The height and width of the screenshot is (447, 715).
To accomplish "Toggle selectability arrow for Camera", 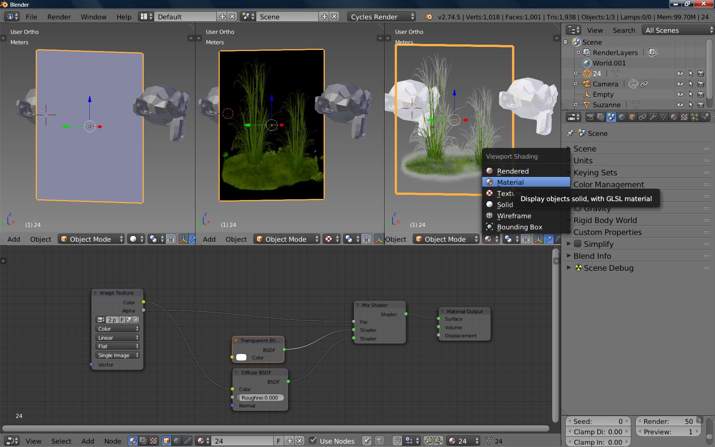I will [x=691, y=84].
